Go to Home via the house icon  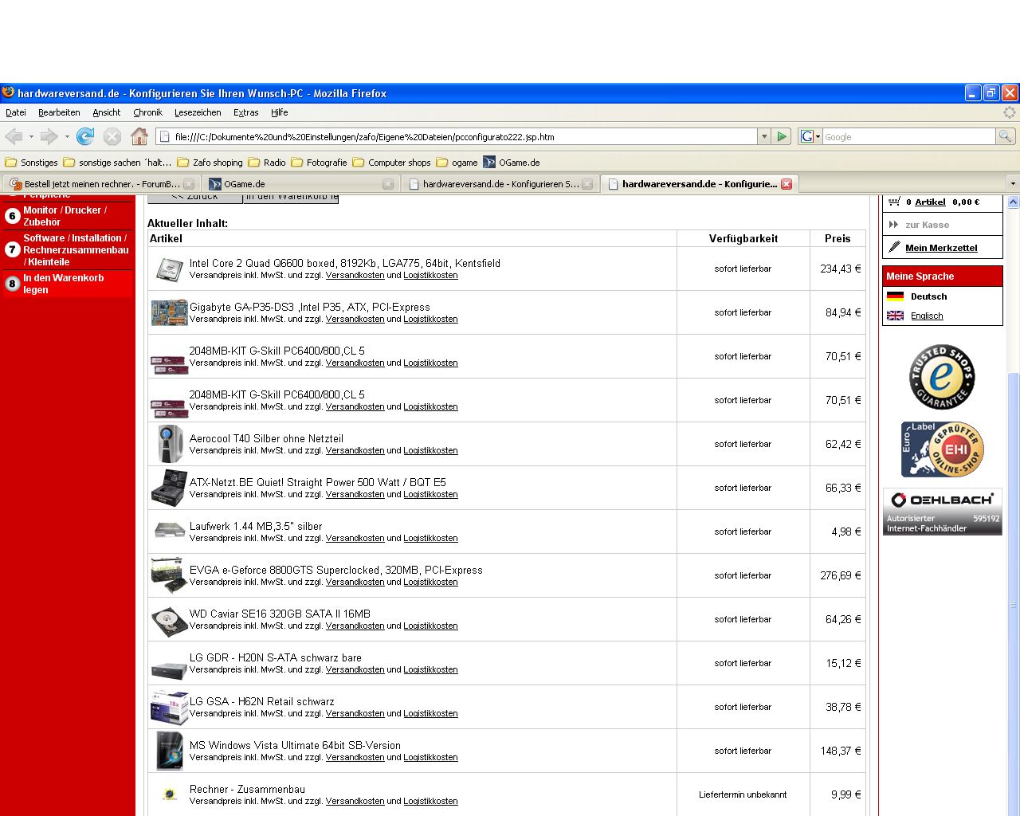point(139,136)
